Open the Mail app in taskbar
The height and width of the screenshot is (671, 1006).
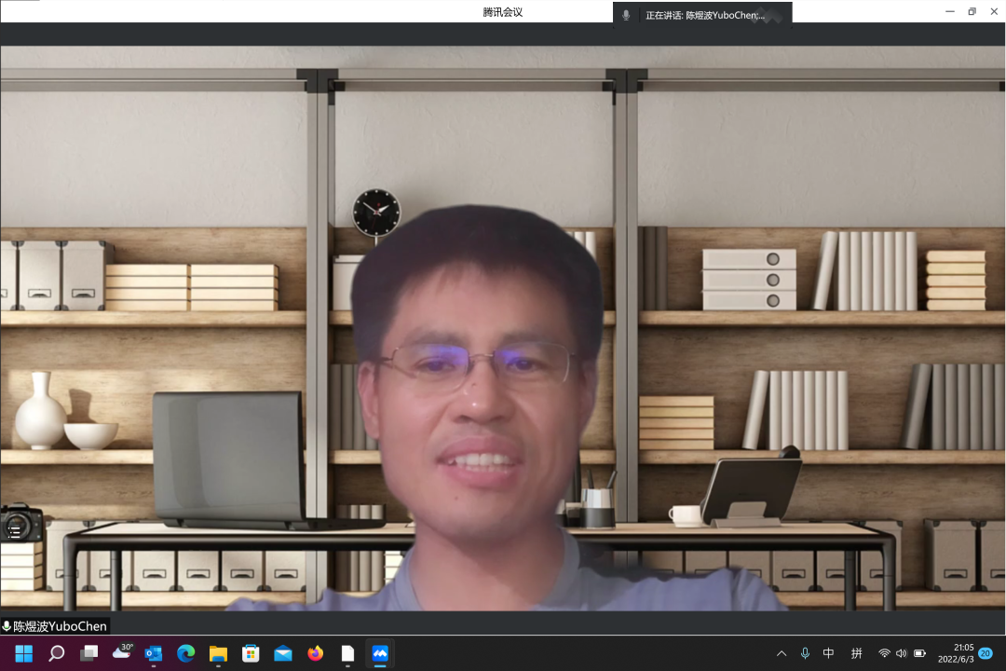tap(283, 653)
